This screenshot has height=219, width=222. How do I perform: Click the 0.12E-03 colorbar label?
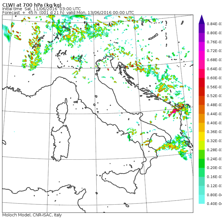214,186
